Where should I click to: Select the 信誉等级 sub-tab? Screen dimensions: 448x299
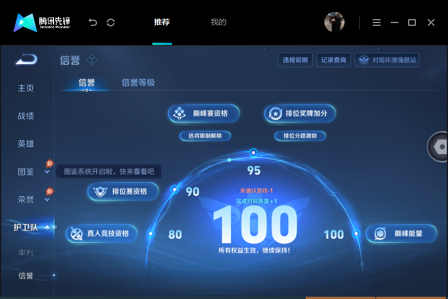click(138, 83)
